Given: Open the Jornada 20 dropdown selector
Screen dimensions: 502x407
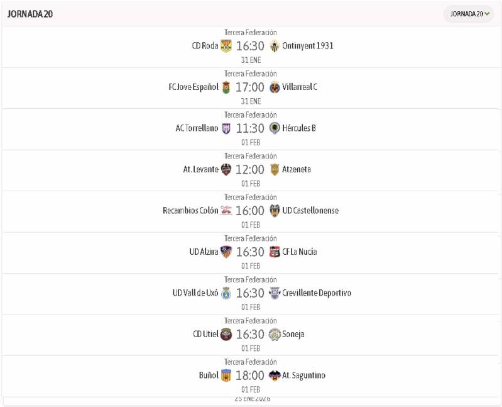Looking at the screenshot, I should click(x=469, y=14).
